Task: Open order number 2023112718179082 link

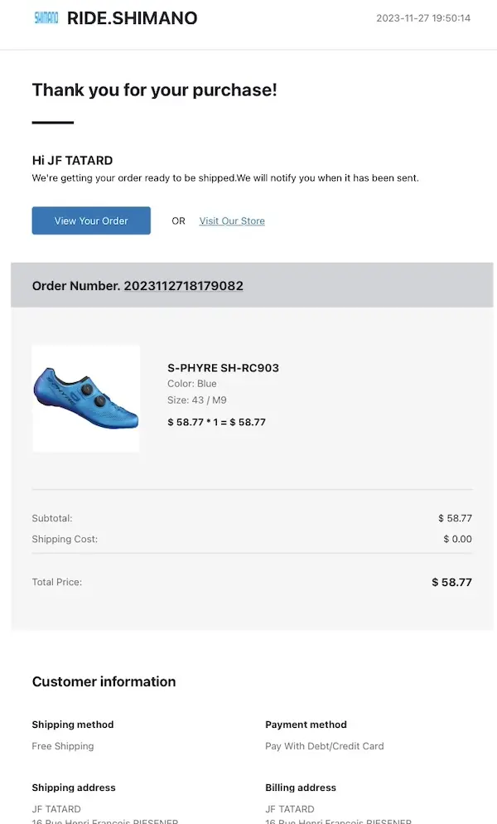Action: point(183,286)
